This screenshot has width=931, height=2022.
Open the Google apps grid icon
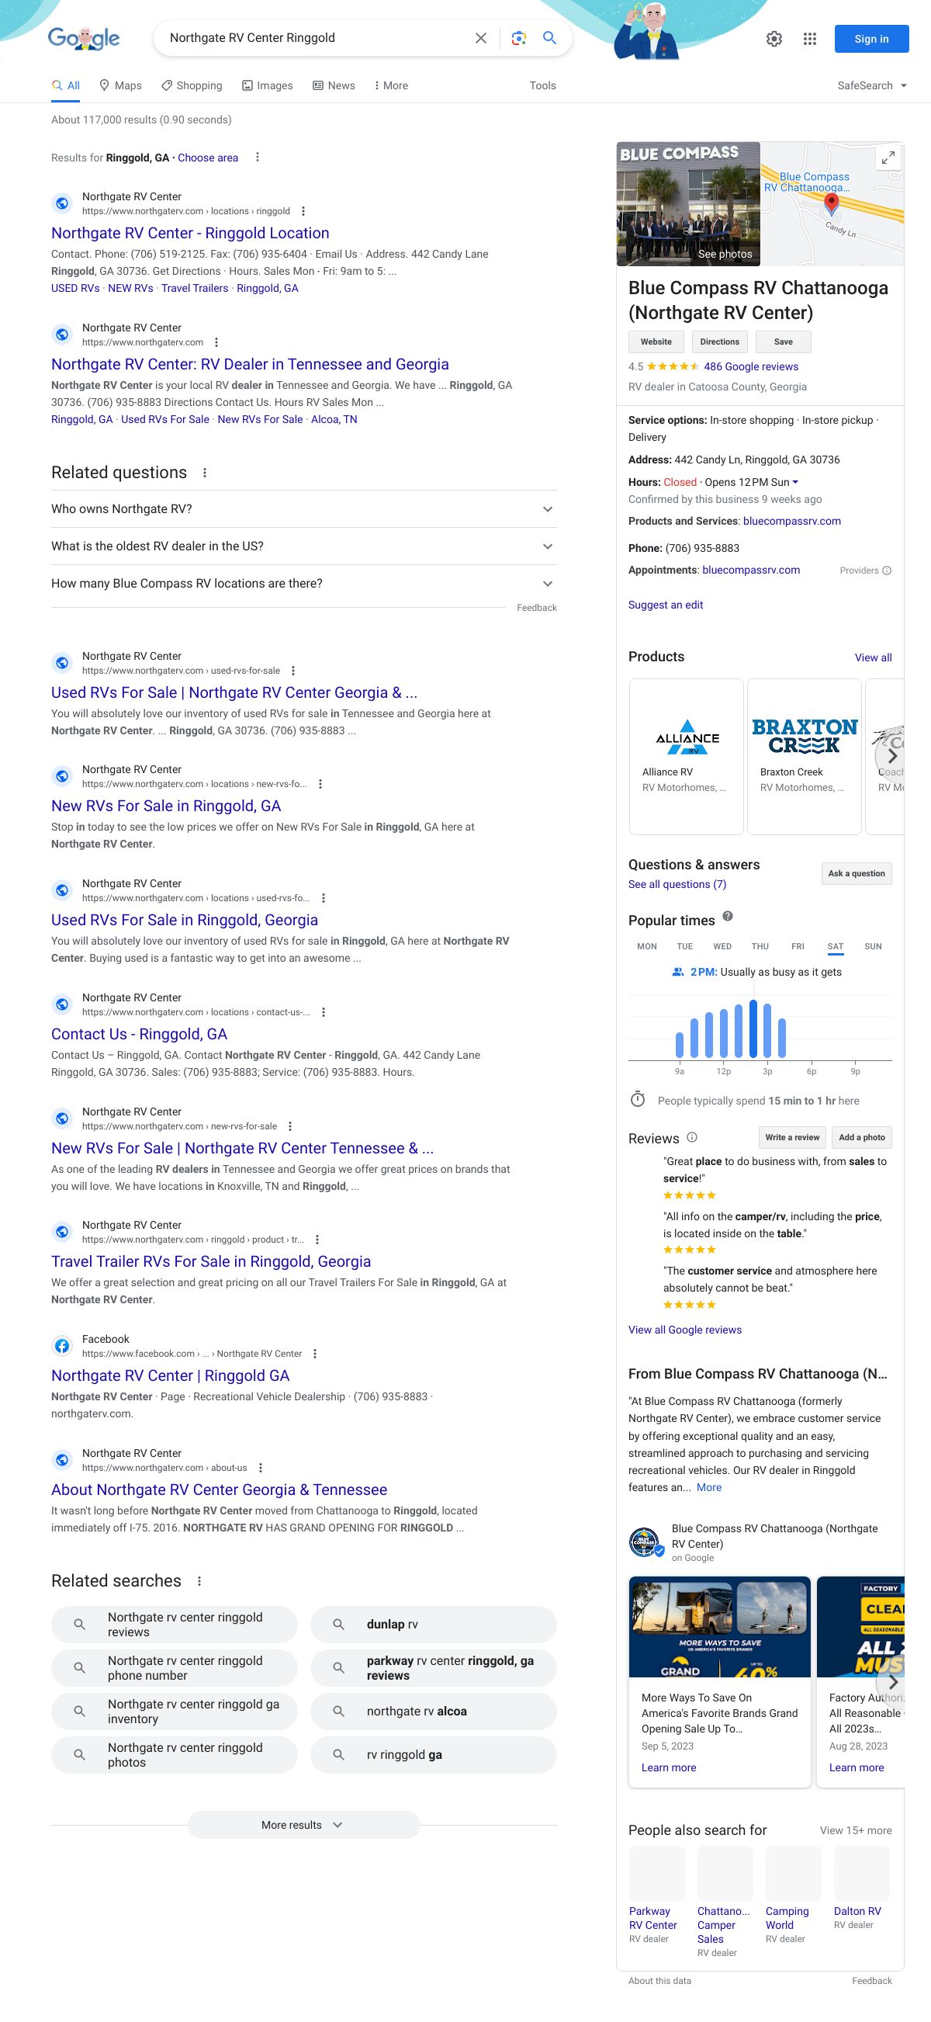(x=809, y=40)
